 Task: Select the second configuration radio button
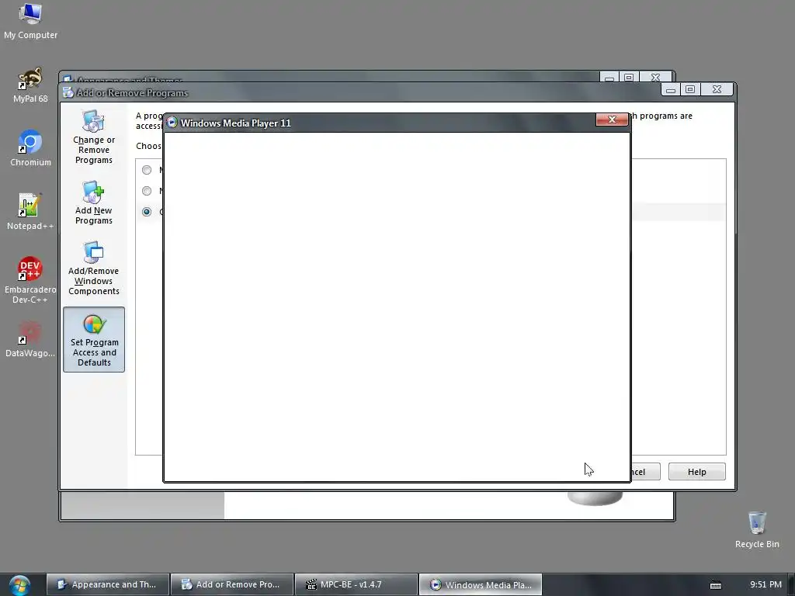click(147, 191)
